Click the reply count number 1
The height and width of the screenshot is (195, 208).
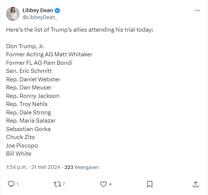[x=17, y=184]
